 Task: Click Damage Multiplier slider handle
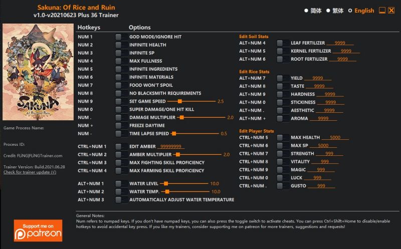(x=182, y=118)
